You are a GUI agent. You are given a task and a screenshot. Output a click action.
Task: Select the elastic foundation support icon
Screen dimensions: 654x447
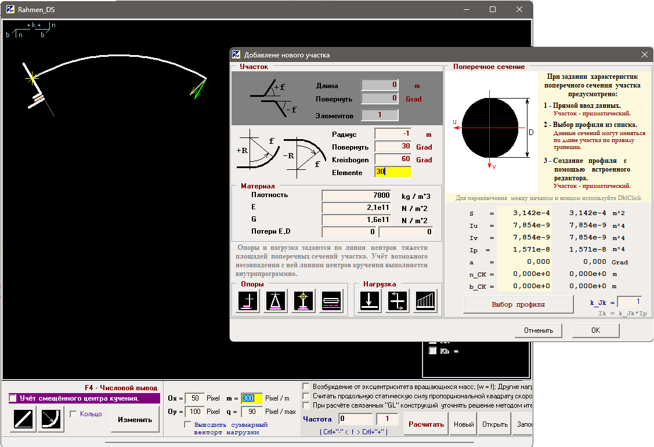click(x=331, y=301)
